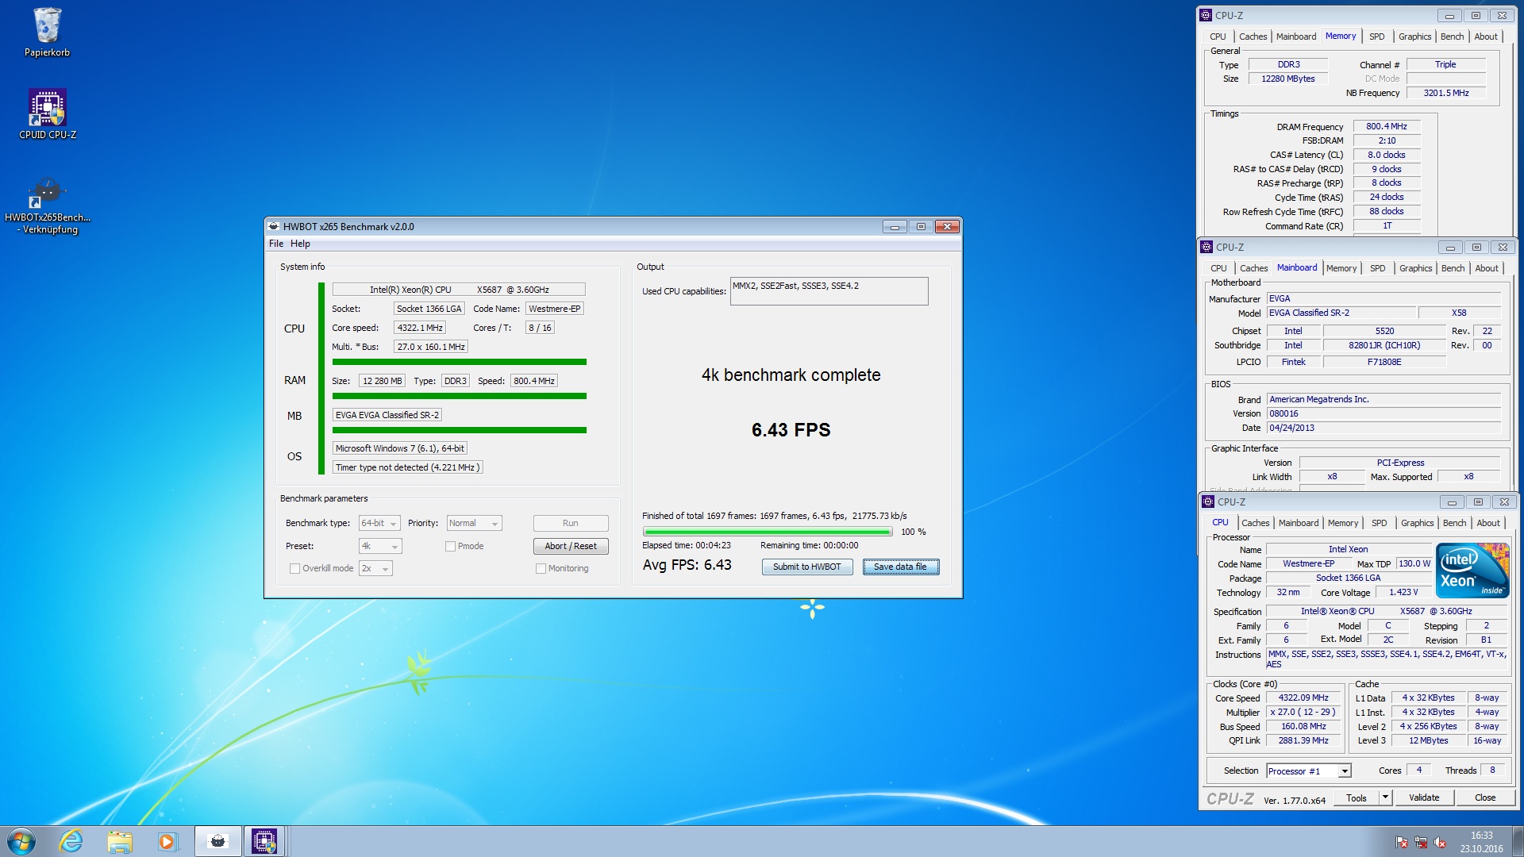1524x857 pixels.
Task: Open Windows Explorer folder on taskbar
Action: coord(119,841)
